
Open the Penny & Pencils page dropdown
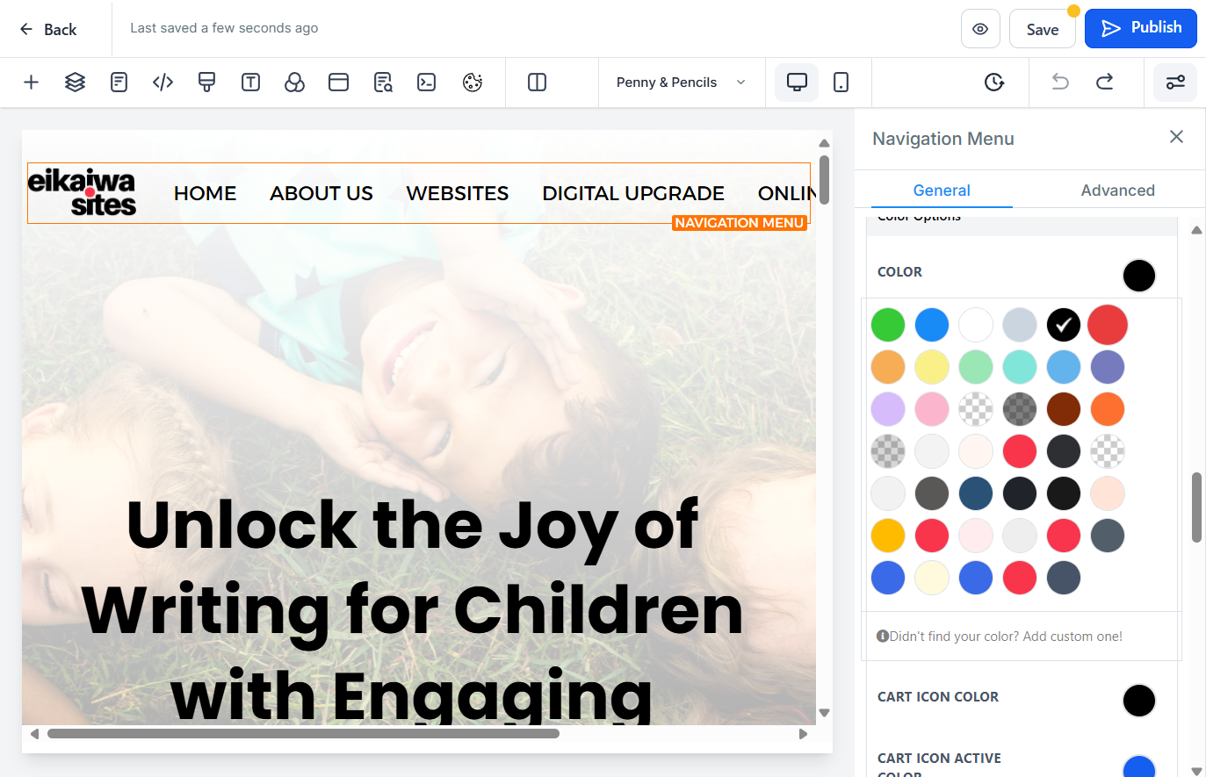[x=682, y=83]
